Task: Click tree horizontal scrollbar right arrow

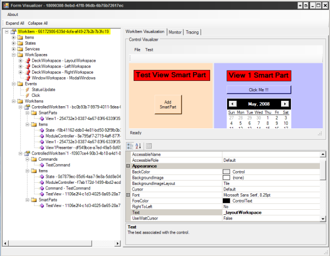Action: [x=118, y=243]
